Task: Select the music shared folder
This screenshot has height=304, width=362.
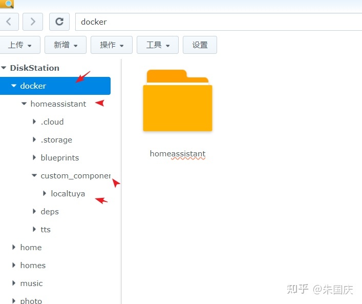Action: click(31, 283)
